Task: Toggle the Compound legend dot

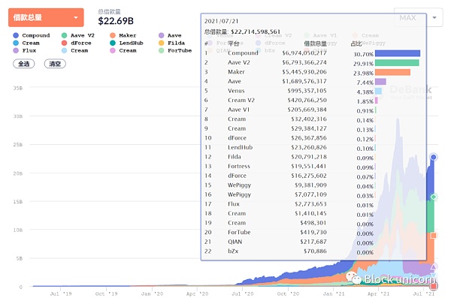Action: coord(16,35)
